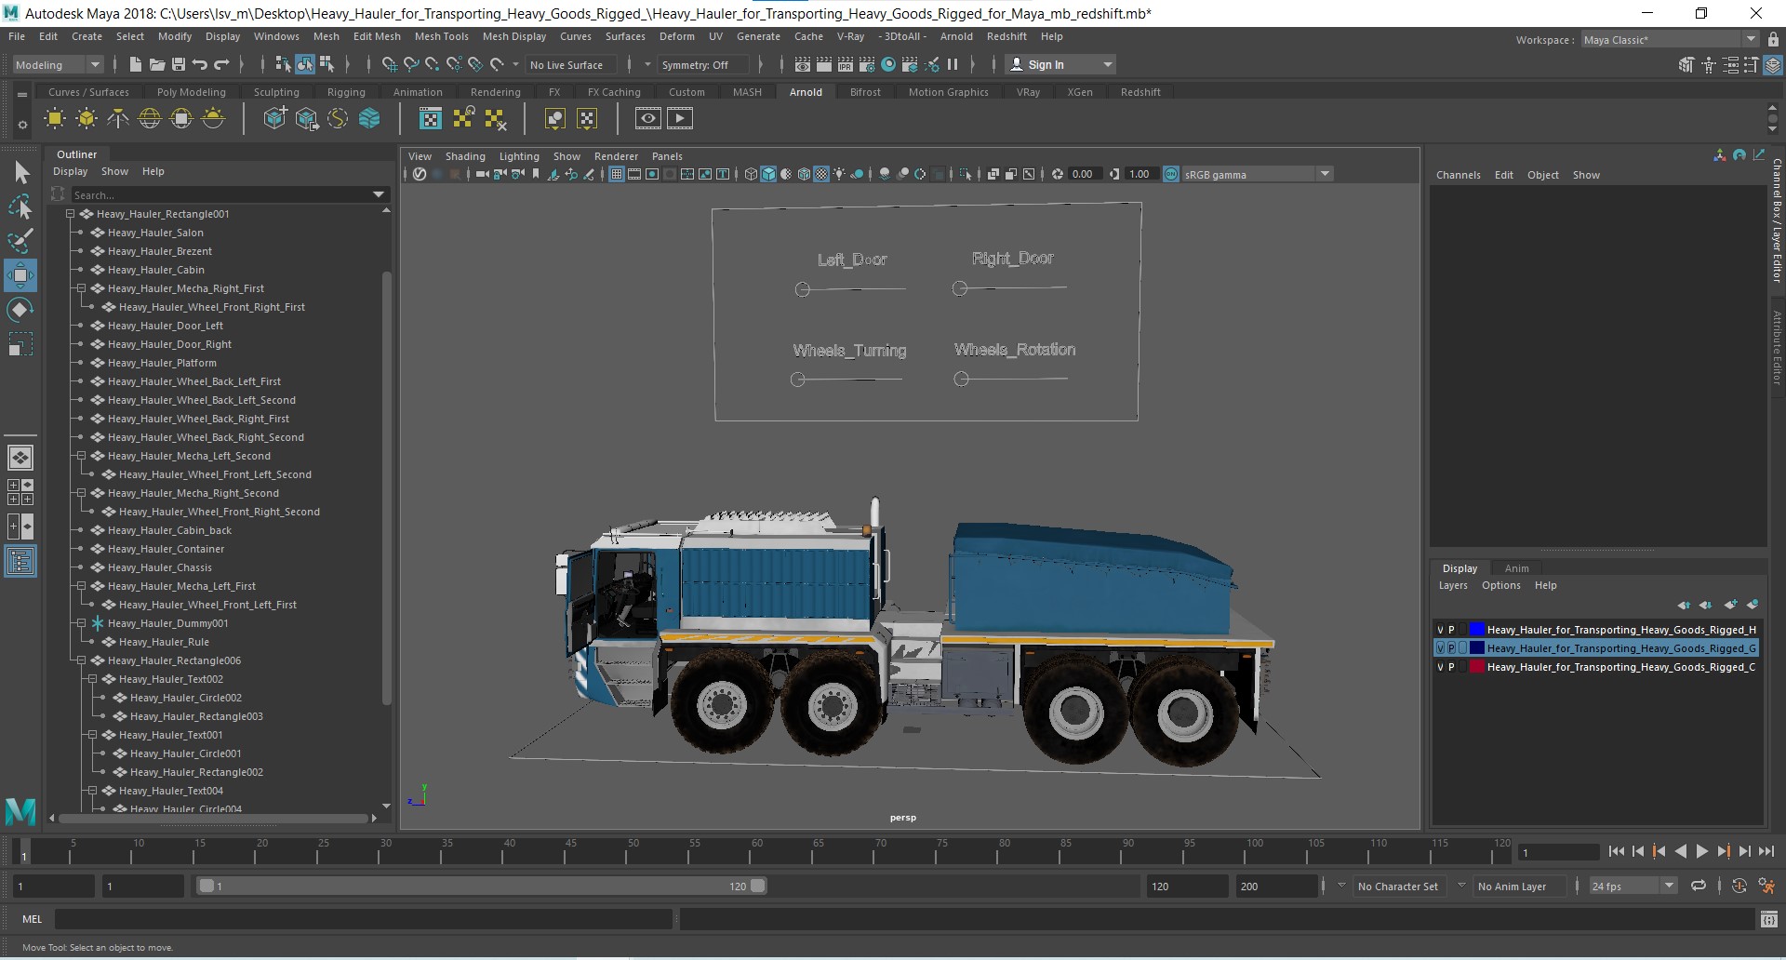The height and width of the screenshot is (960, 1786).
Task: Switch to Poly Modeling shelf tab
Action: (x=191, y=92)
